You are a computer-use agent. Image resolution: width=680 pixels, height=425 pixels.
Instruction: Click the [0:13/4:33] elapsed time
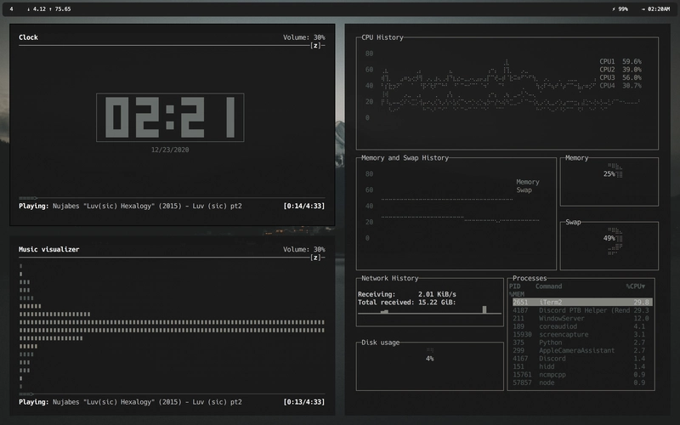pyautogui.click(x=304, y=402)
